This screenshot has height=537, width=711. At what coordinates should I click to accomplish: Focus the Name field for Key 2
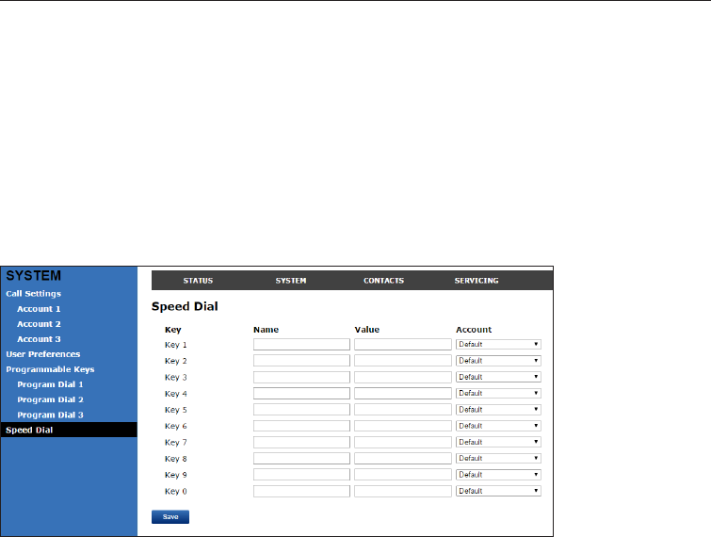[301, 361]
